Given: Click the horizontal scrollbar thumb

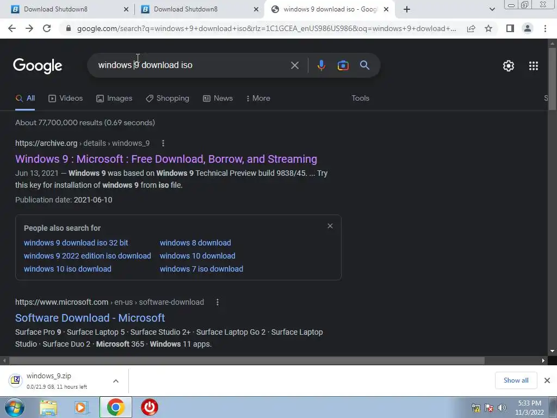Looking at the screenshot, I should pyautogui.click(x=247, y=360).
